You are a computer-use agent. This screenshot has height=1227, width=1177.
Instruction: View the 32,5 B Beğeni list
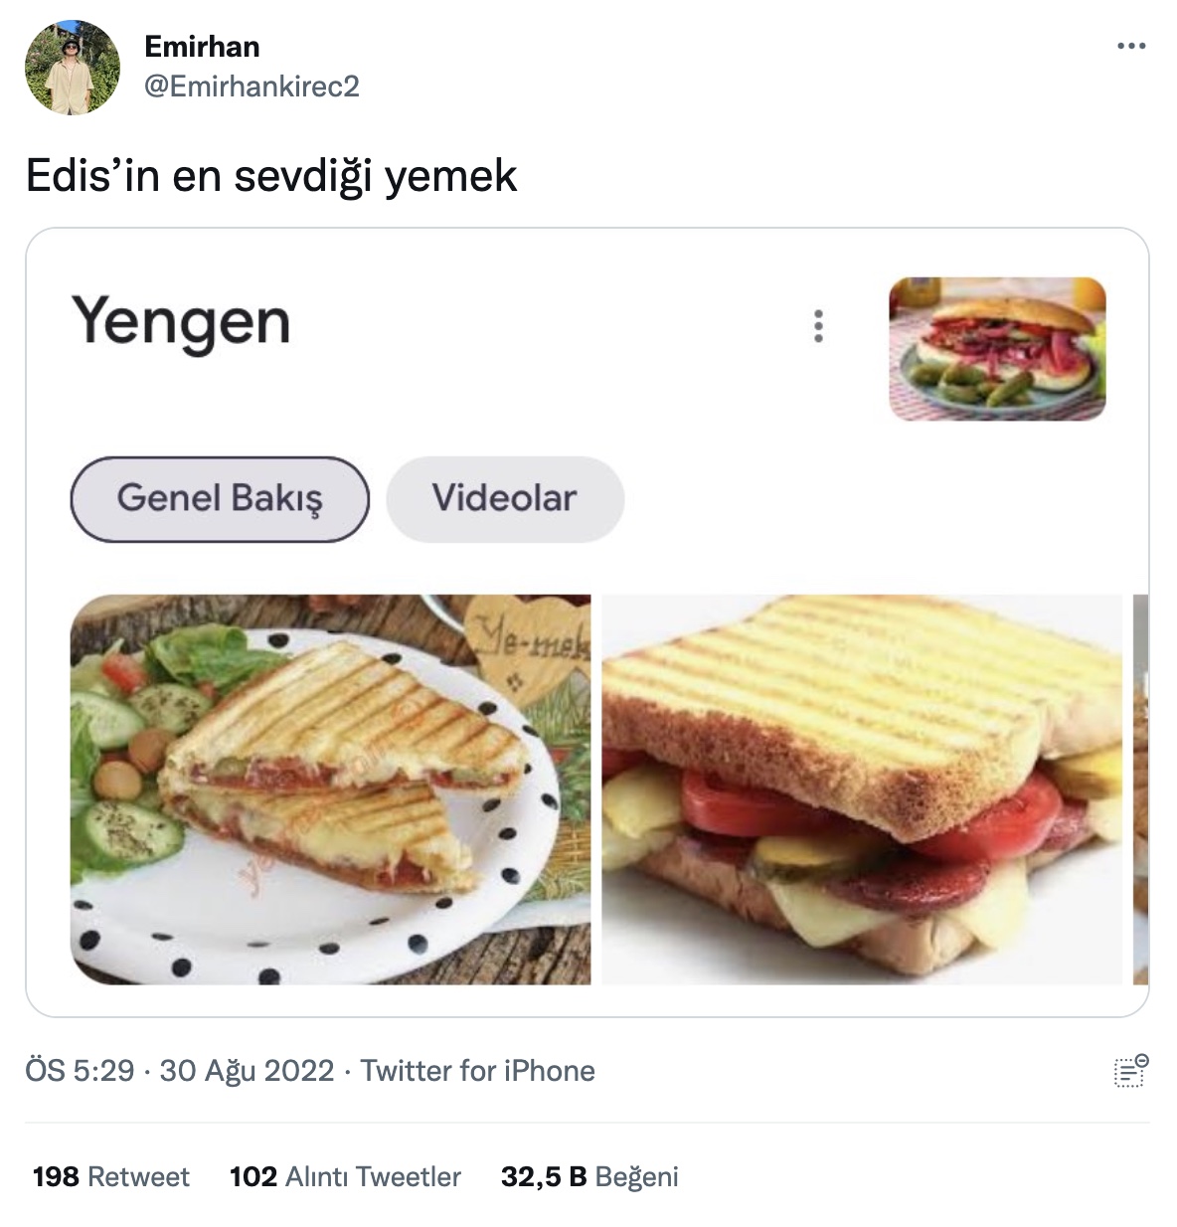(589, 1177)
